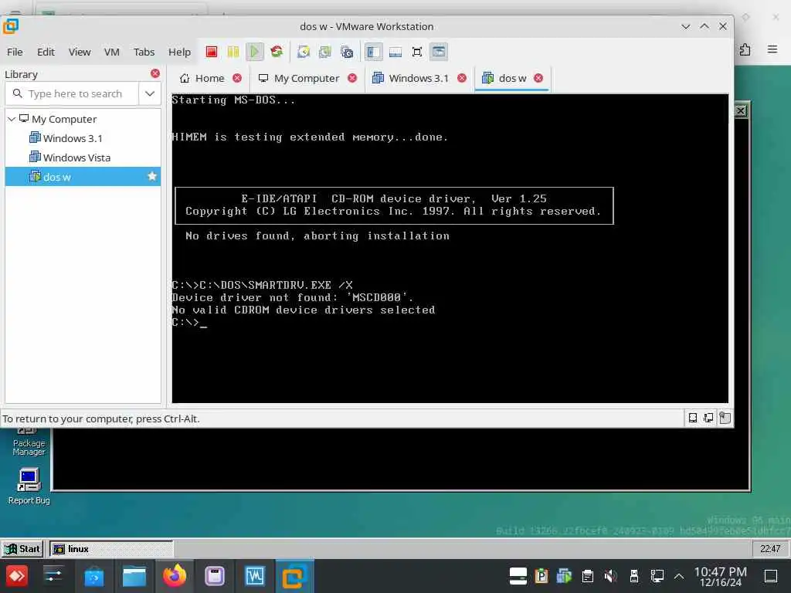The height and width of the screenshot is (593, 791).
Task: Restart the guest with the red-green arrows icon
Action: tap(277, 52)
